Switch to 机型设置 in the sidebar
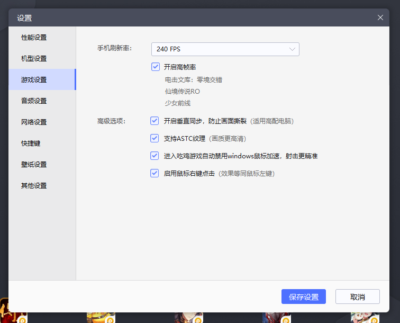Image resolution: width=400 pixels, height=323 pixels. (34, 59)
